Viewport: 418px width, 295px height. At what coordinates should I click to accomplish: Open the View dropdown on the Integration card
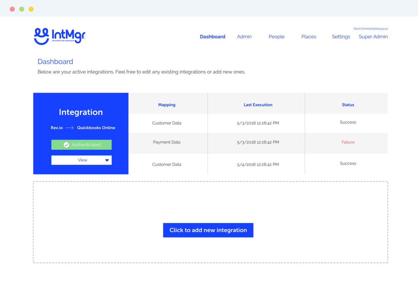[x=81, y=160]
